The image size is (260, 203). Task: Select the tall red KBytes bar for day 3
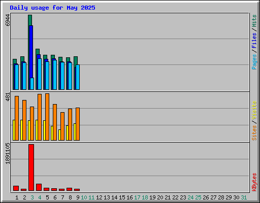[x=31, y=167]
